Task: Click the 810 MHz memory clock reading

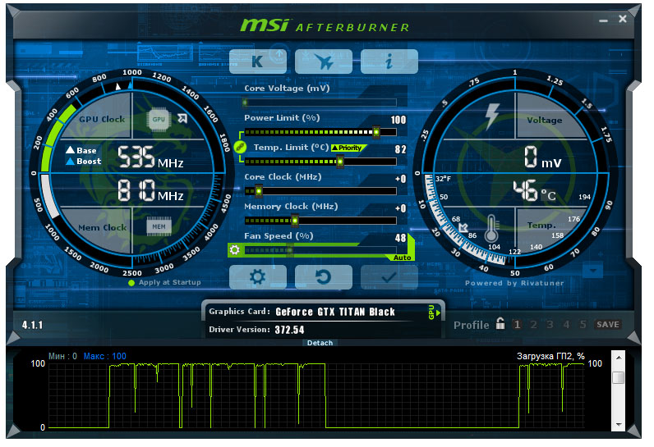Action: tap(150, 190)
